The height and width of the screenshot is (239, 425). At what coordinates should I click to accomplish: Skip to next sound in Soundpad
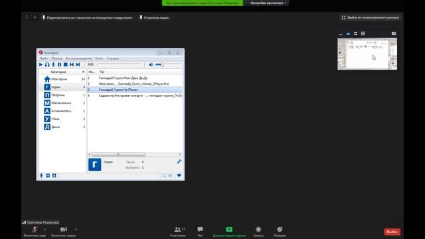(x=78, y=64)
